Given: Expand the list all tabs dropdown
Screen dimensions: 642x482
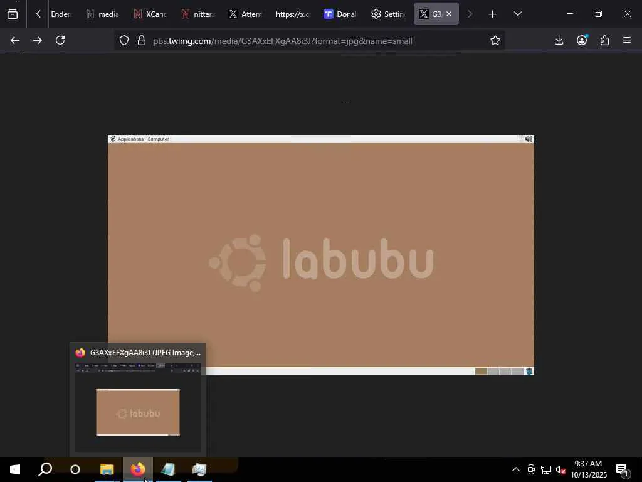Looking at the screenshot, I should point(517,14).
